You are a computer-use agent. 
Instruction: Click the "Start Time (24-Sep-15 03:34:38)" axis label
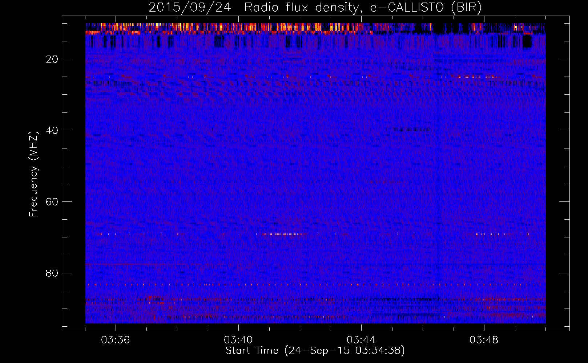[315, 351]
